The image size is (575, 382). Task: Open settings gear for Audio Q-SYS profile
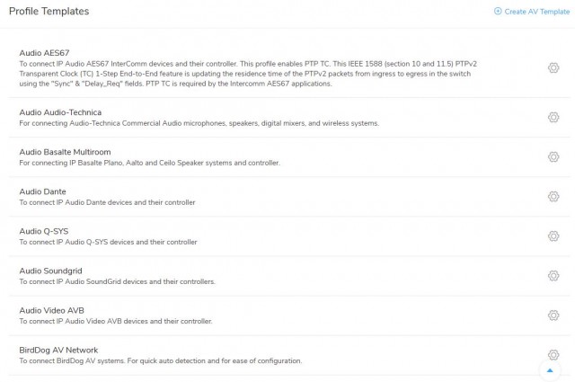coord(553,236)
